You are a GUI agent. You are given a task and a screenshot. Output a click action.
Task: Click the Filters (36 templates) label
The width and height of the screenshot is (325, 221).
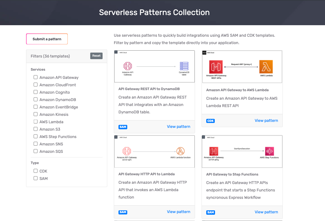[x=50, y=56]
